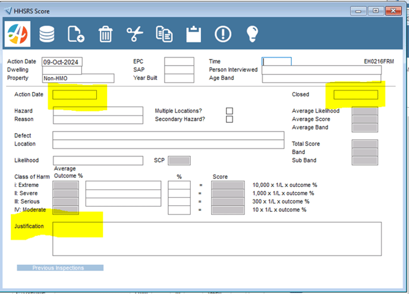Viewport: 409px width, 294px height.
Task: Click the EH0216FRM form code text
Action: coord(379,62)
